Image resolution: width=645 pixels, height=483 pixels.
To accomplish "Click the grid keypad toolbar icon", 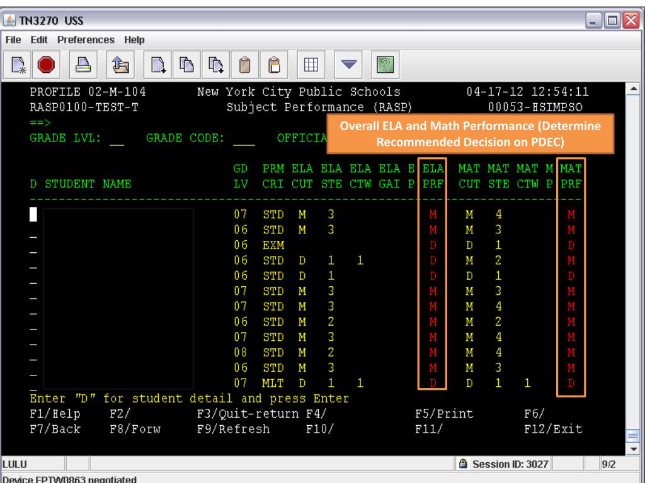I will point(311,65).
